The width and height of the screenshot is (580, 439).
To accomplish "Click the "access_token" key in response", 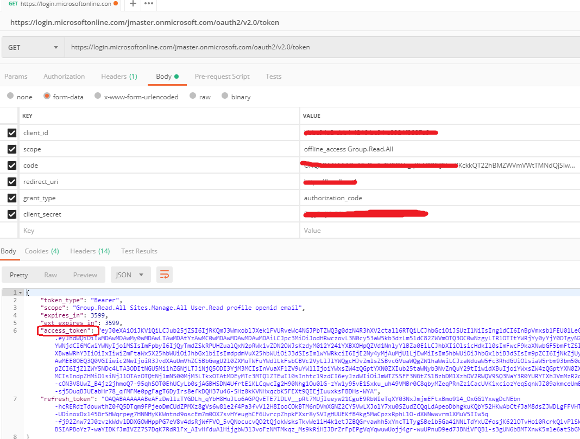I will [x=67, y=330].
